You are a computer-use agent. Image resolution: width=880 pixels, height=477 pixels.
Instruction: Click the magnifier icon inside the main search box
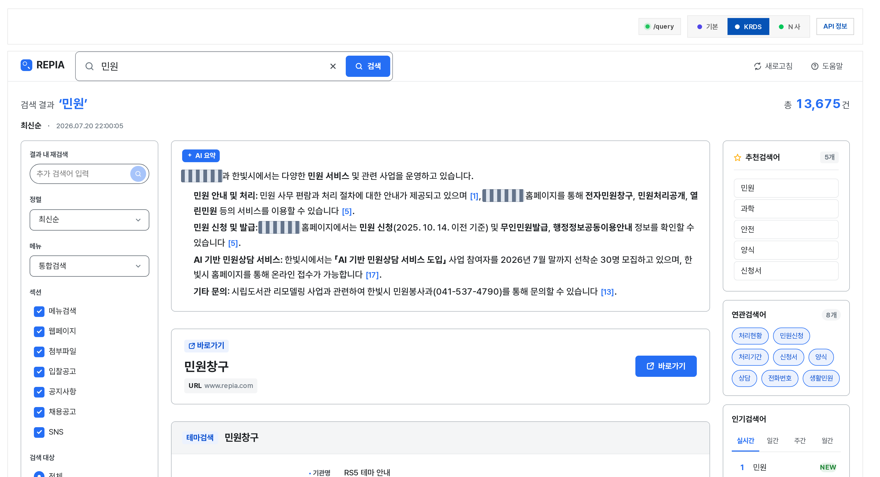(89, 66)
